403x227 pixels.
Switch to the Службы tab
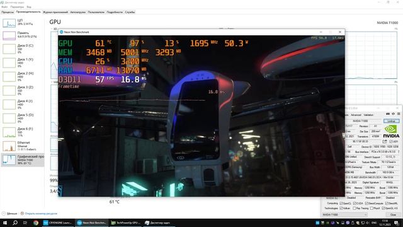pos(130,12)
